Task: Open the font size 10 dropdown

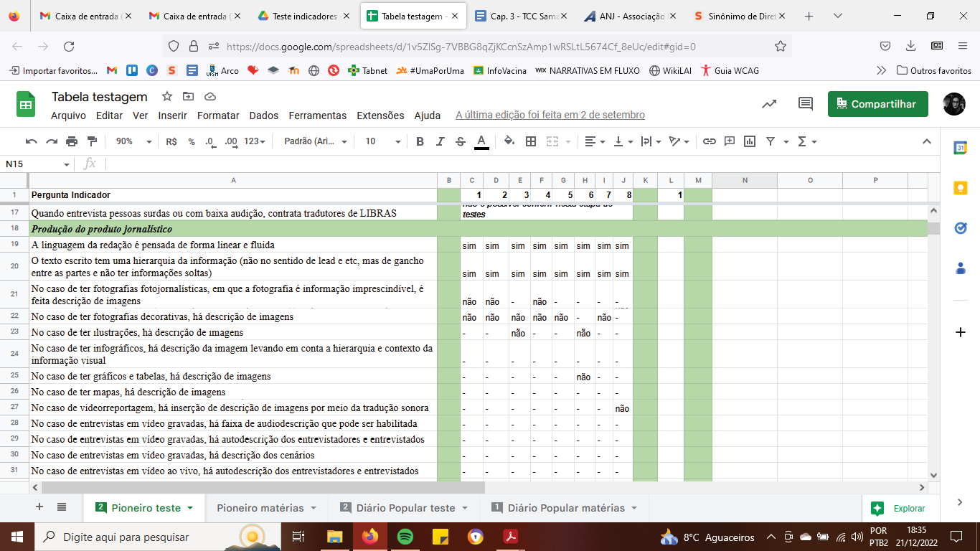Action: [380, 141]
